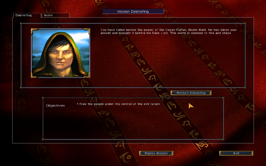Viewport: 266px width, 166px height.
Task: Exit the mission debriefing screen
Action: click(x=236, y=153)
